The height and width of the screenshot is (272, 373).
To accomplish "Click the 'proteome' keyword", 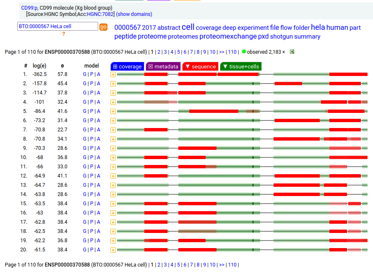I will click(x=152, y=37).
